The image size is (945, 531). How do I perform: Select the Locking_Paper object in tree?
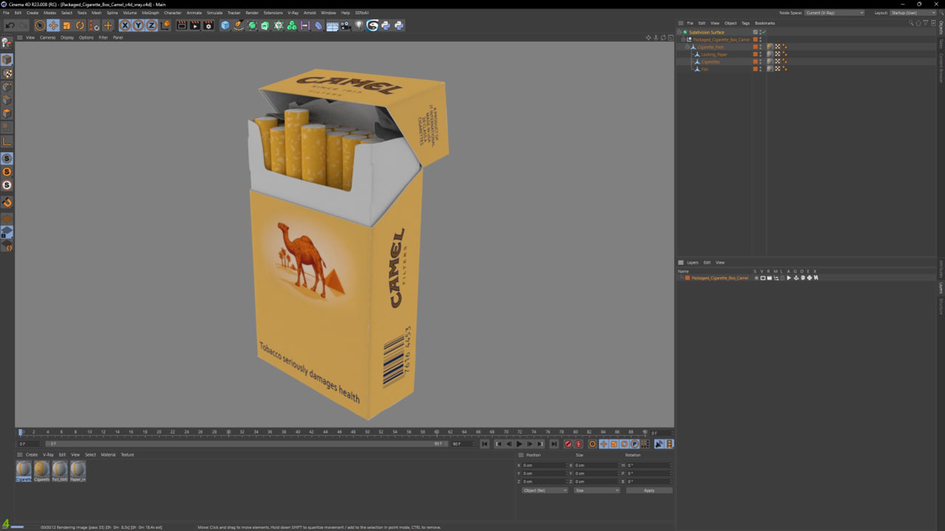(x=714, y=55)
